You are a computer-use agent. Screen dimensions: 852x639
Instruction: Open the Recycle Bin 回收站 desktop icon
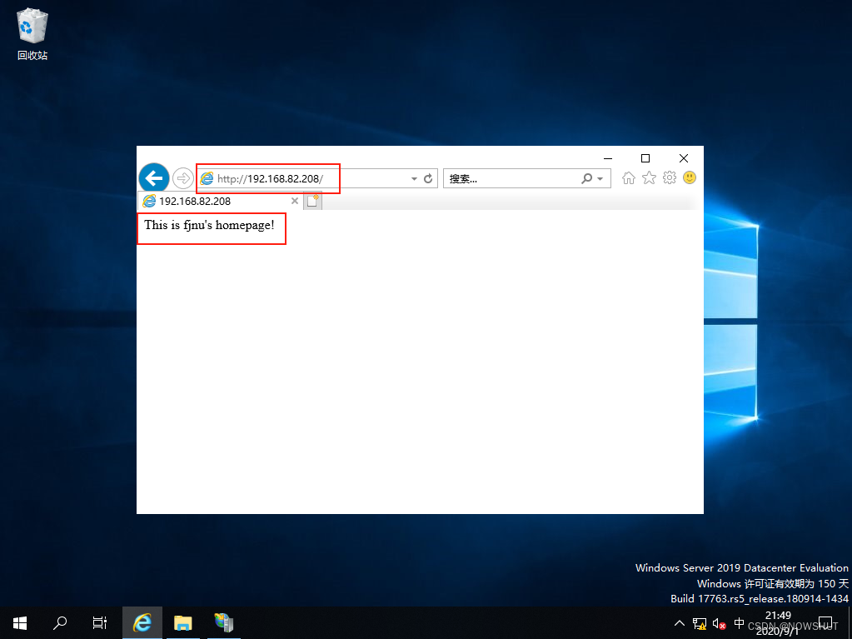32,33
